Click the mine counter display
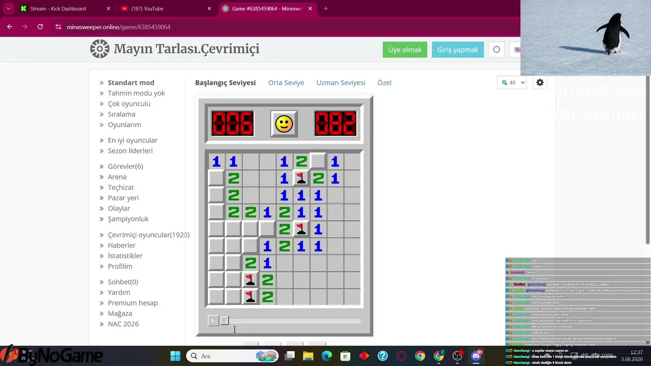 click(232, 124)
